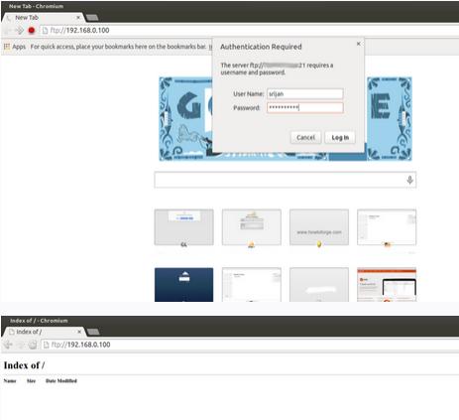Close the 'Index of /' tab
The image size is (459, 420).
click(x=79, y=332)
